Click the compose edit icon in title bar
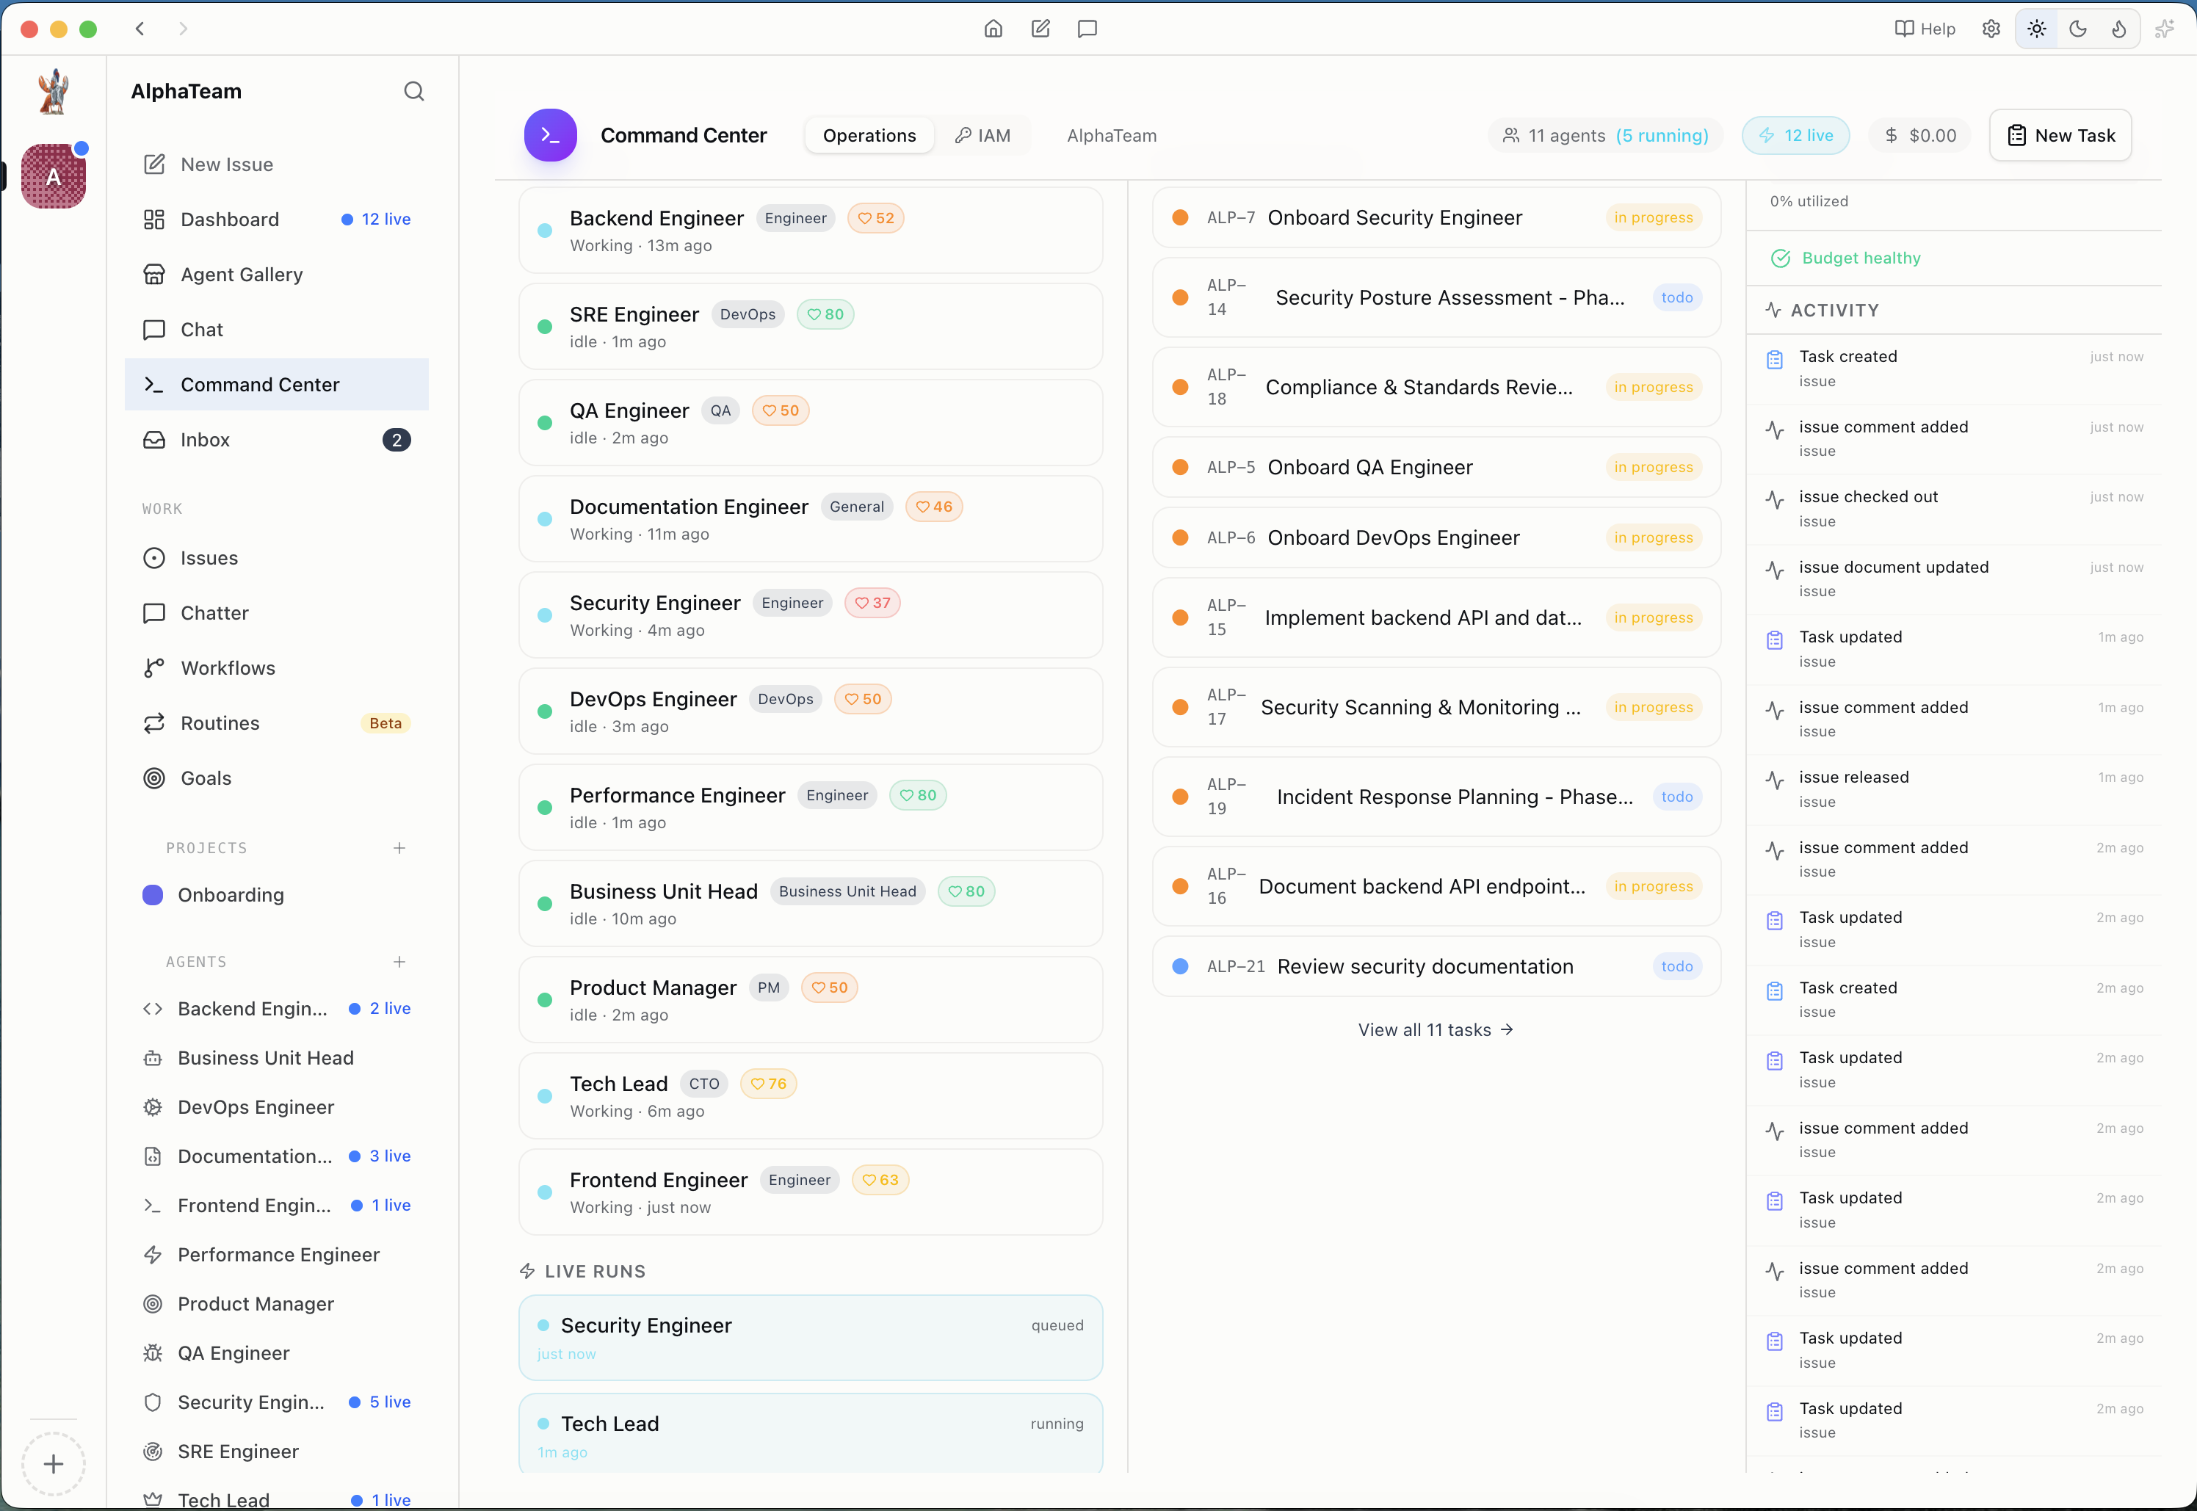 (1040, 29)
